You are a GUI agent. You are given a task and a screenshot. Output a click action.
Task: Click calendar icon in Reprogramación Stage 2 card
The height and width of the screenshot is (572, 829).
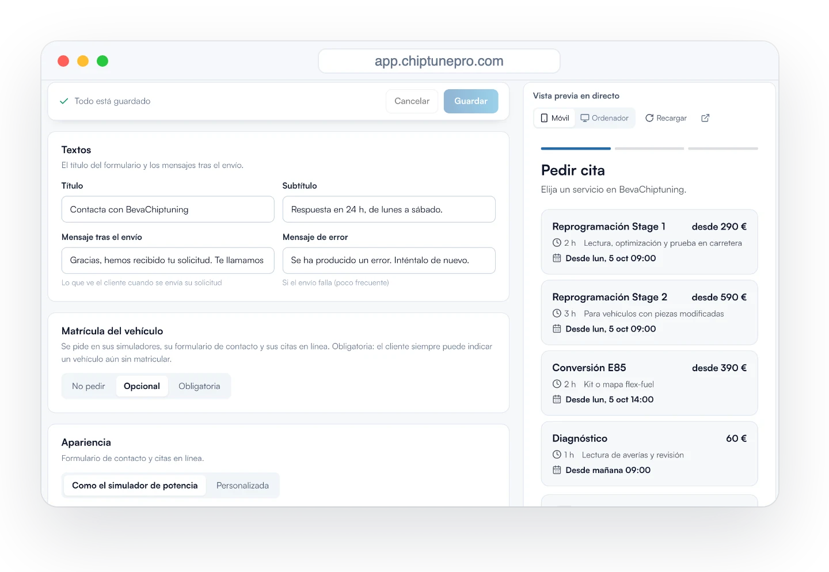click(557, 329)
